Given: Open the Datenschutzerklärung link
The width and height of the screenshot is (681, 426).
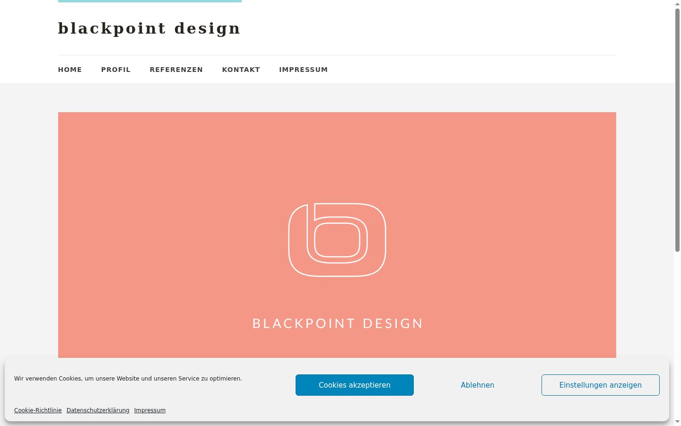Looking at the screenshot, I should pos(98,410).
